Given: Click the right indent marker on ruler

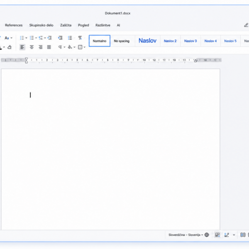Looking at the screenshot, I should (x=195, y=61).
